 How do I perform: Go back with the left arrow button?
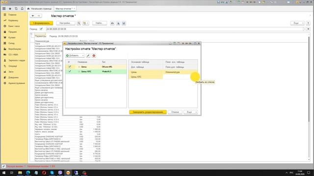click(x=33, y=16)
